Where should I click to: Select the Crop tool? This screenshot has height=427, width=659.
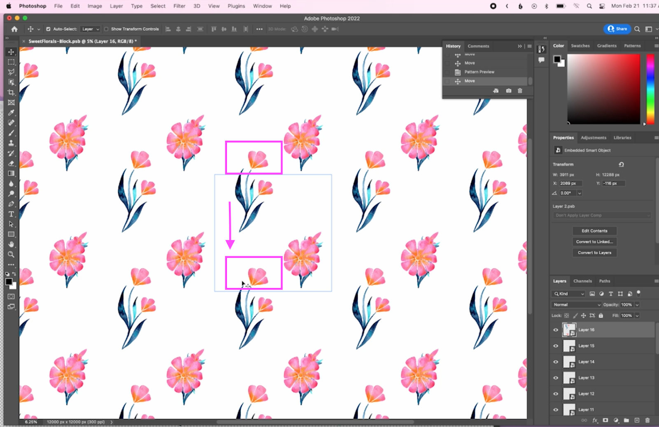[11, 93]
